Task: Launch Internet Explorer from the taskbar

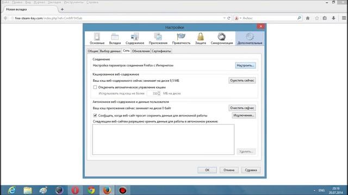Action: click(x=11, y=190)
